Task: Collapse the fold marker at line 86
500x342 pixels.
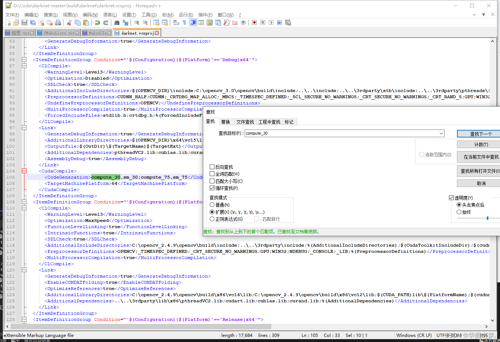Action: [x=24, y=60]
